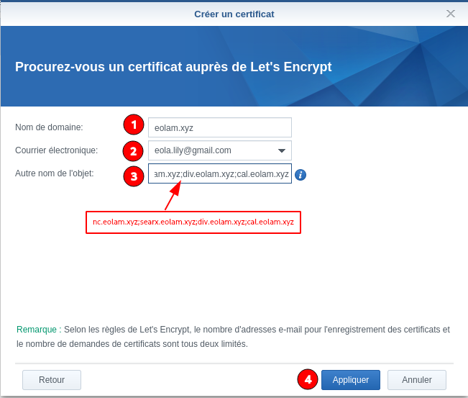468x398 pixels.
Task: Click the info icon beside the alternative name field
Action: (300, 175)
